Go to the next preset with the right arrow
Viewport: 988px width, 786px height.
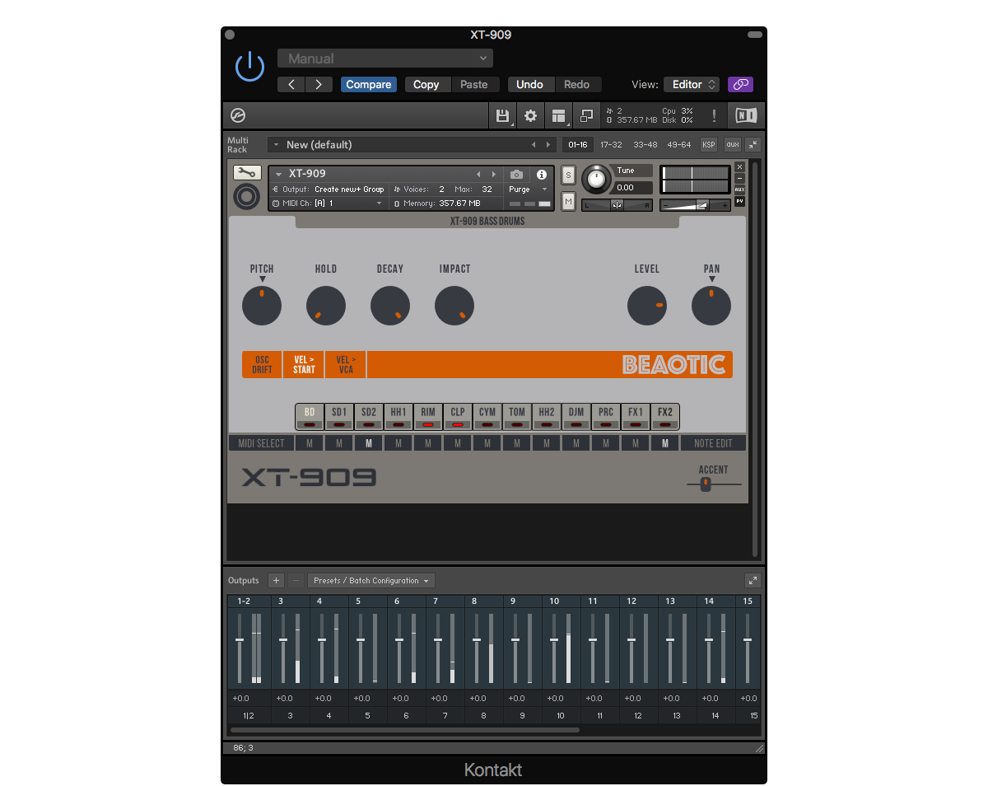point(319,84)
